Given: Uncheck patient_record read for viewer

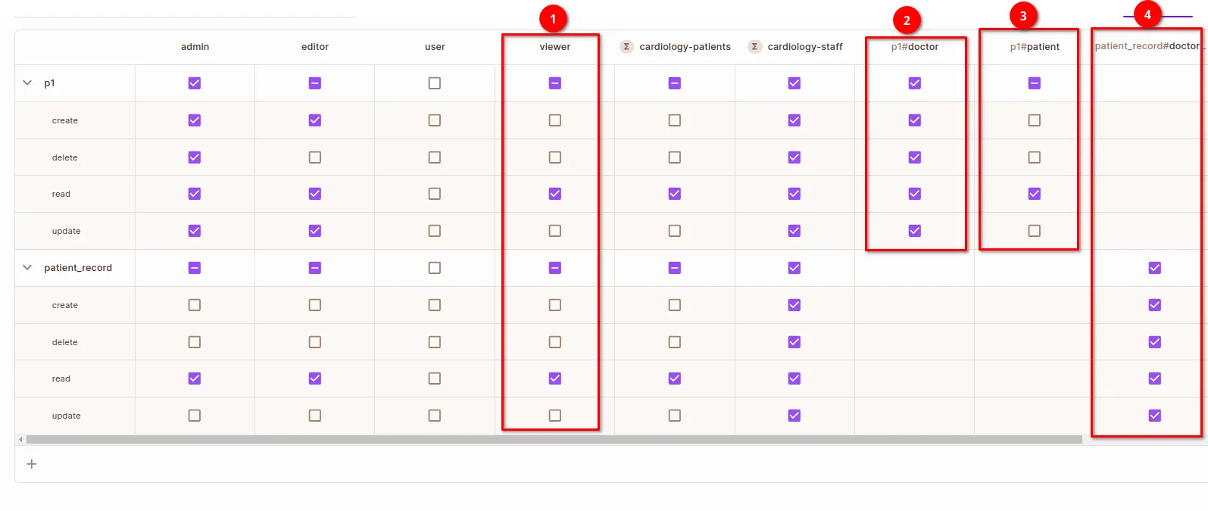Looking at the screenshot, I should (555, 379).
